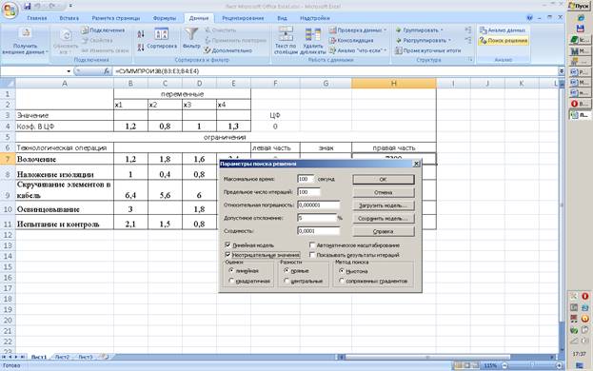Open the Вставка ribbon tab

(x=69, y=18)
